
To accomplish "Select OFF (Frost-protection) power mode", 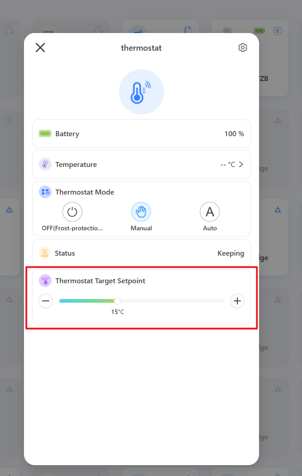I will pyautogui.click(x=72, y=212).
